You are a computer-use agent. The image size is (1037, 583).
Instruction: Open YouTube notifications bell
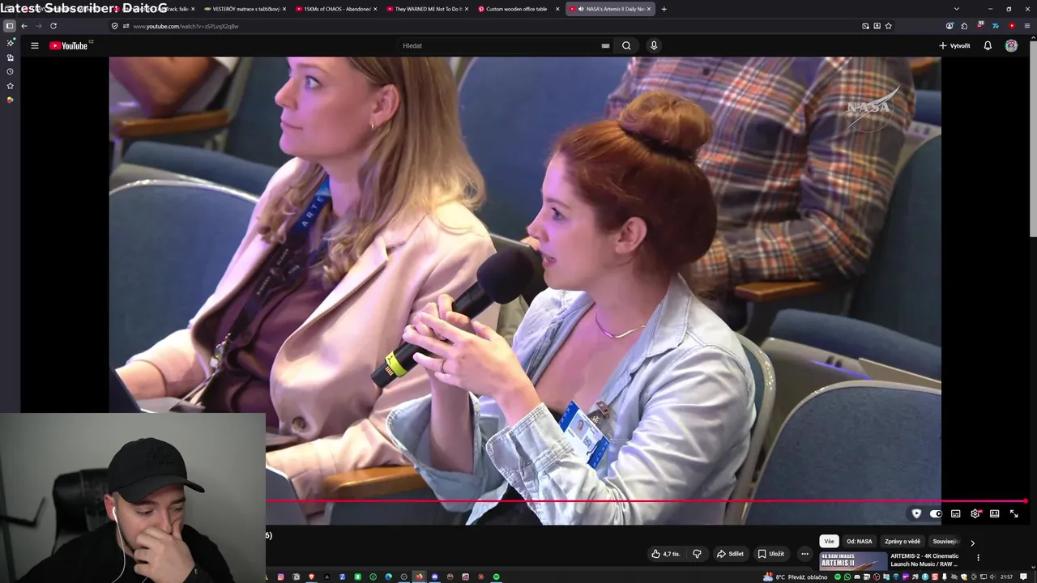[x=988, y=45]
